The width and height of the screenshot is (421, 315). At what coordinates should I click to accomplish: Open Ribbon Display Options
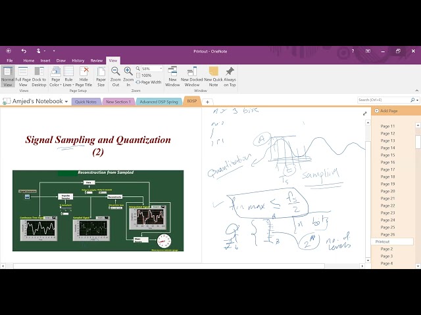(368, 51)
